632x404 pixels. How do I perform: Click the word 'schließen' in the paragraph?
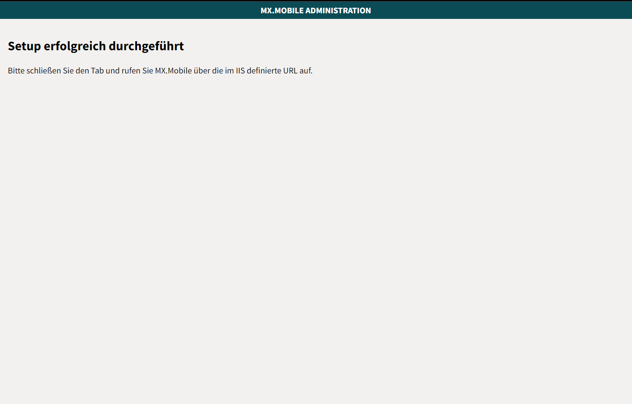[x=43, y=71]
